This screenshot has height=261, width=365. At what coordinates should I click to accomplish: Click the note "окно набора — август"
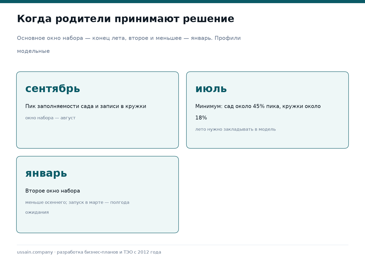coord(50,118)
